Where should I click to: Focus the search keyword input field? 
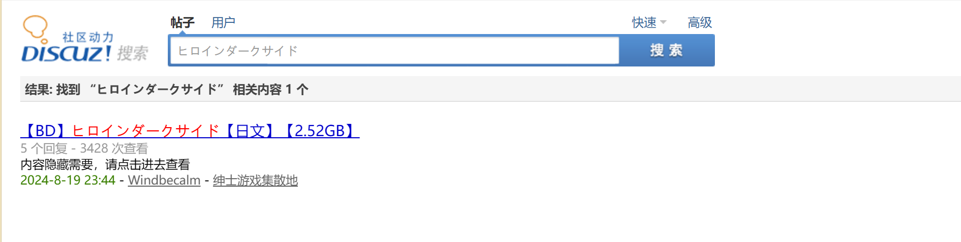pos(395,51)
